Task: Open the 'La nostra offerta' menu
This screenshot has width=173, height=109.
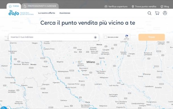Action: coord(47,13)
